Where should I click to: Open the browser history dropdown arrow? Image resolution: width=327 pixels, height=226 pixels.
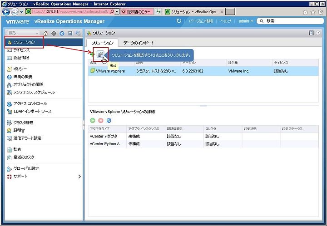coord(22,12)
